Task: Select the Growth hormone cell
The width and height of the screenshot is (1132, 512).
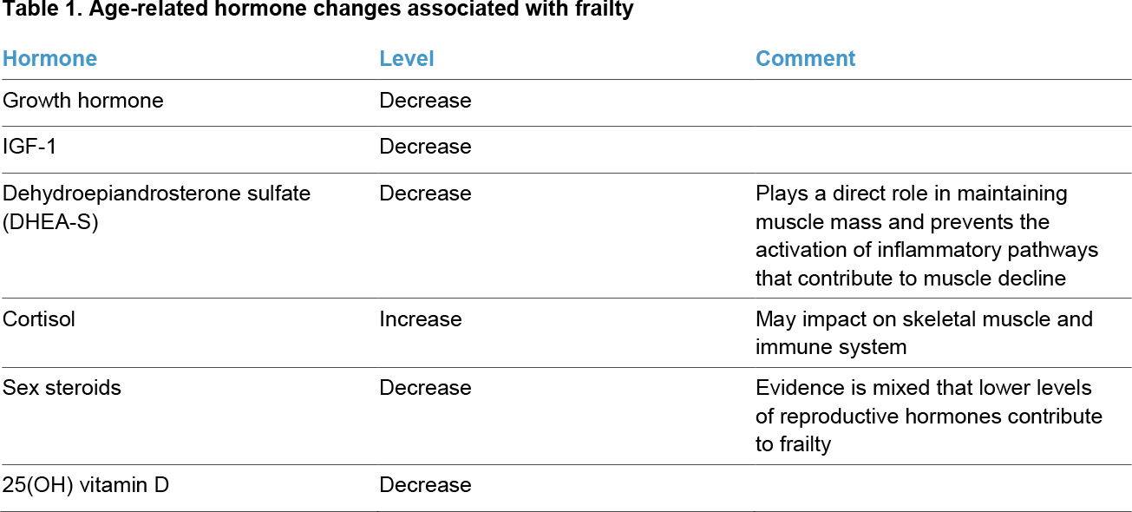Action: point(83,101)
